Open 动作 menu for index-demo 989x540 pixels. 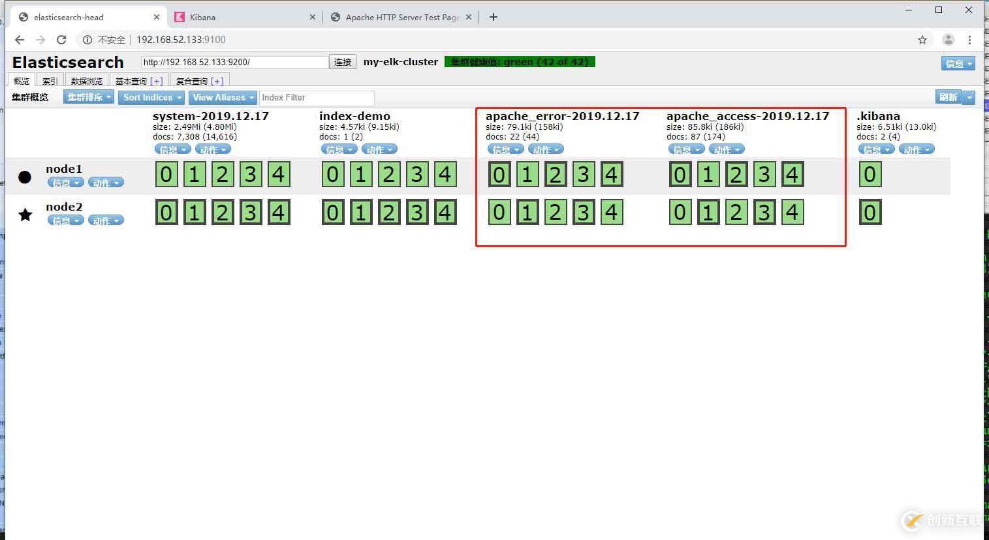tap(379, 149)
